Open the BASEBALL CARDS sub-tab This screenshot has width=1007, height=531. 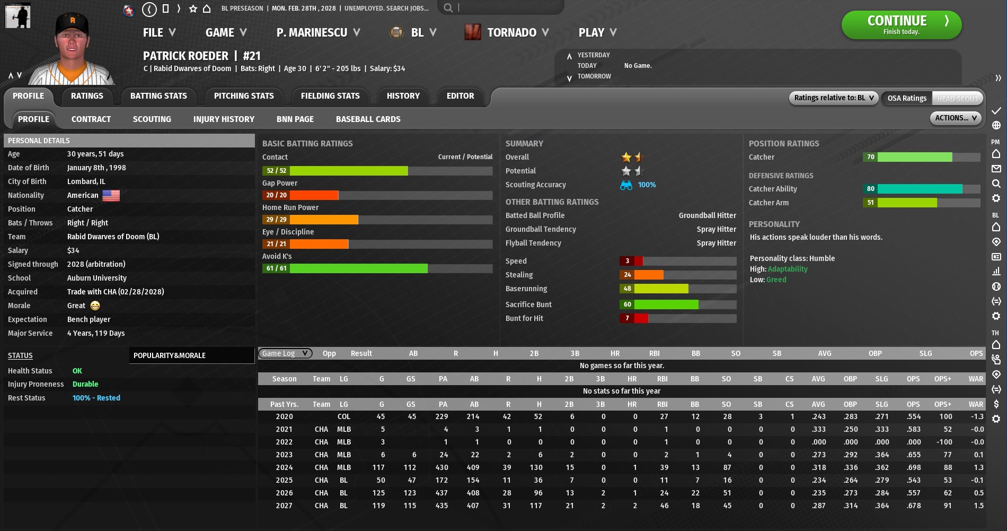[368, 119]
